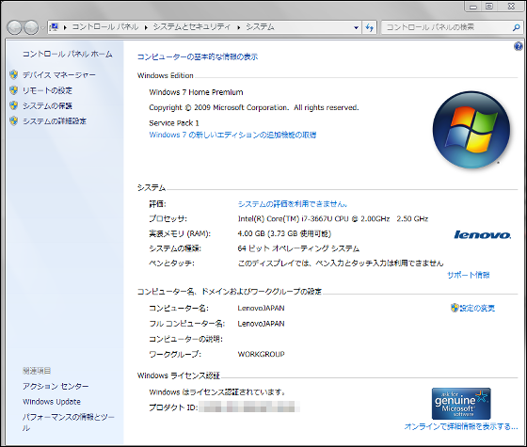Minimize the System window
This screenshot has height=447, width=527.
tap(474, 6)
